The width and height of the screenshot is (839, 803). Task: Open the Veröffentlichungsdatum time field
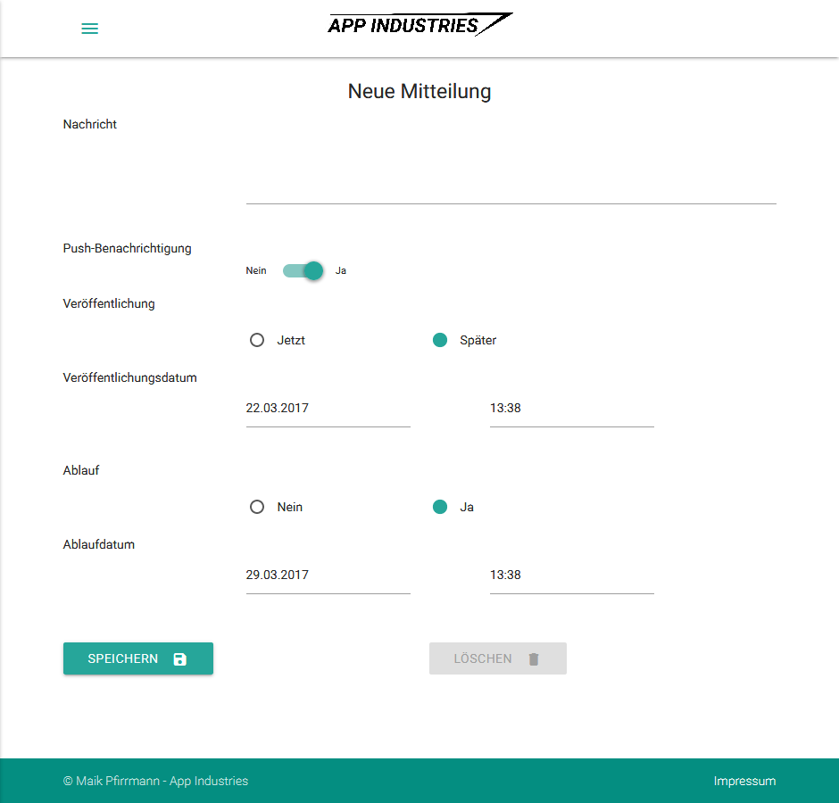tap(571, 409)
